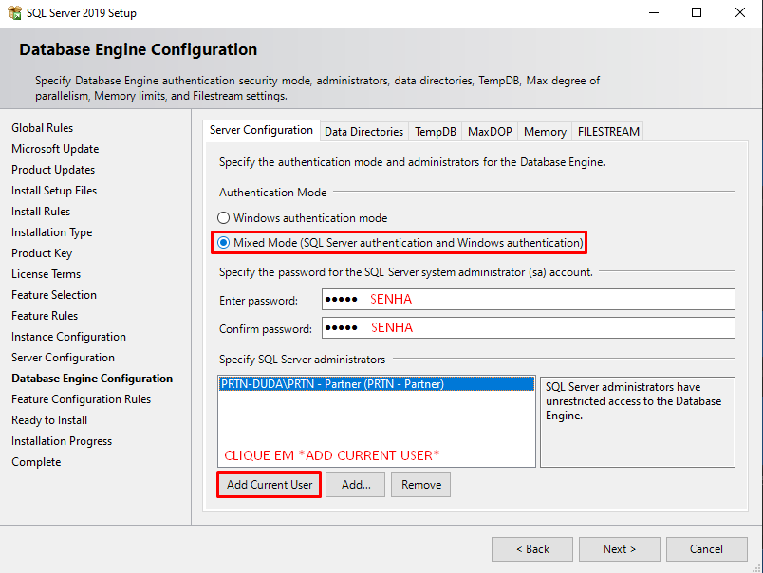763x573 pixels.
Task: Click Server Configuration in the left step list
Action: pos(64,358)
